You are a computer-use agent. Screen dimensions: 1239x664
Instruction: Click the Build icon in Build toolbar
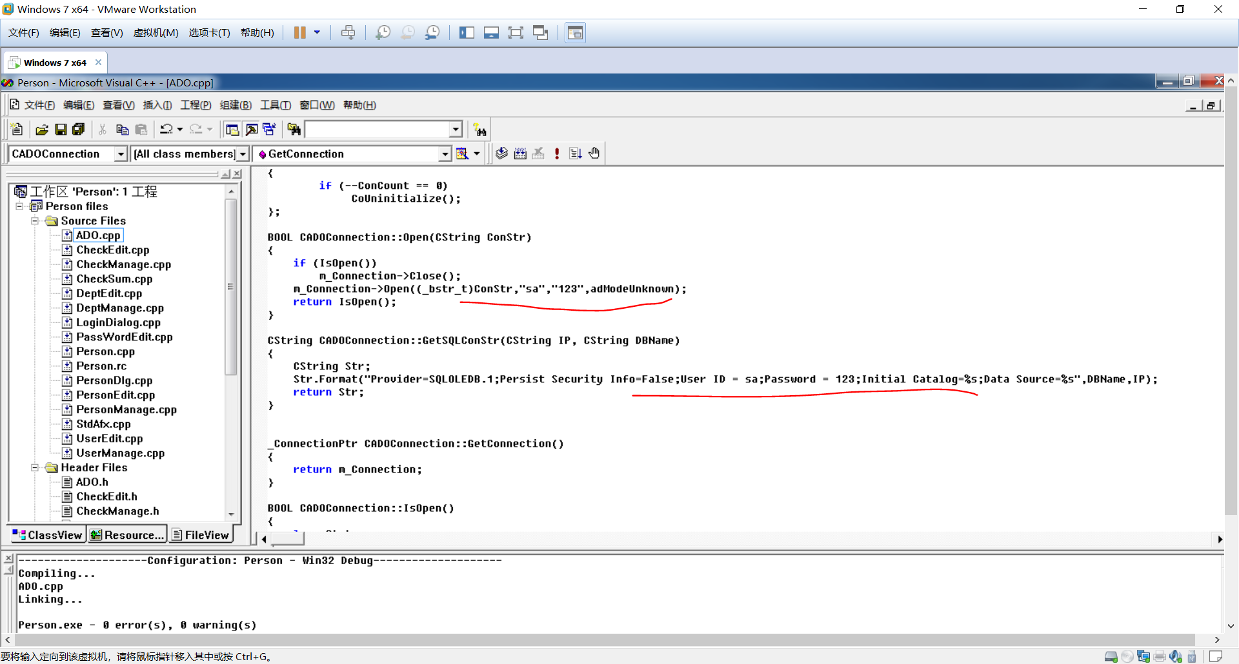pos(520,153)
